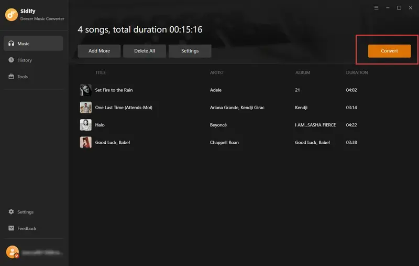The image size is (419, 266).
Task: Click the ALBUM column header
Action: pyautogui.click(x=303, y=72)
